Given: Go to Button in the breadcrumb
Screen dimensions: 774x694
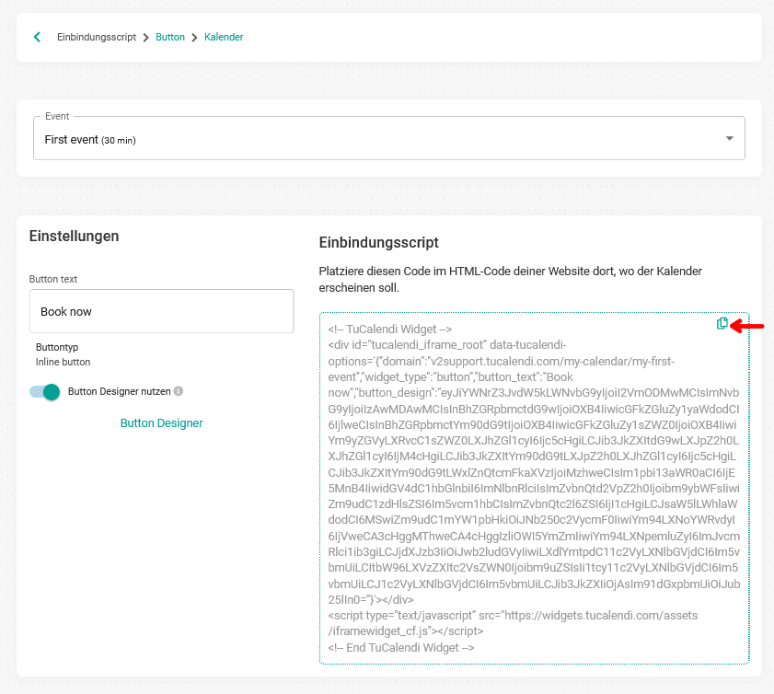Looking at the screenshot, I should [170, 37].
